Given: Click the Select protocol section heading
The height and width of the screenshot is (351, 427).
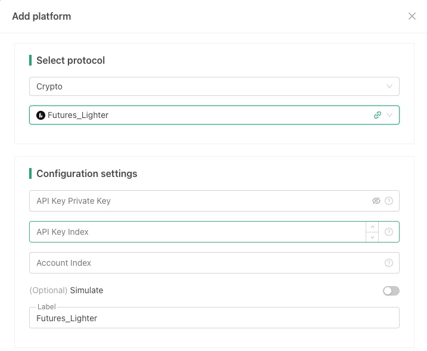Looking at the screenshot, I should 70,60.
